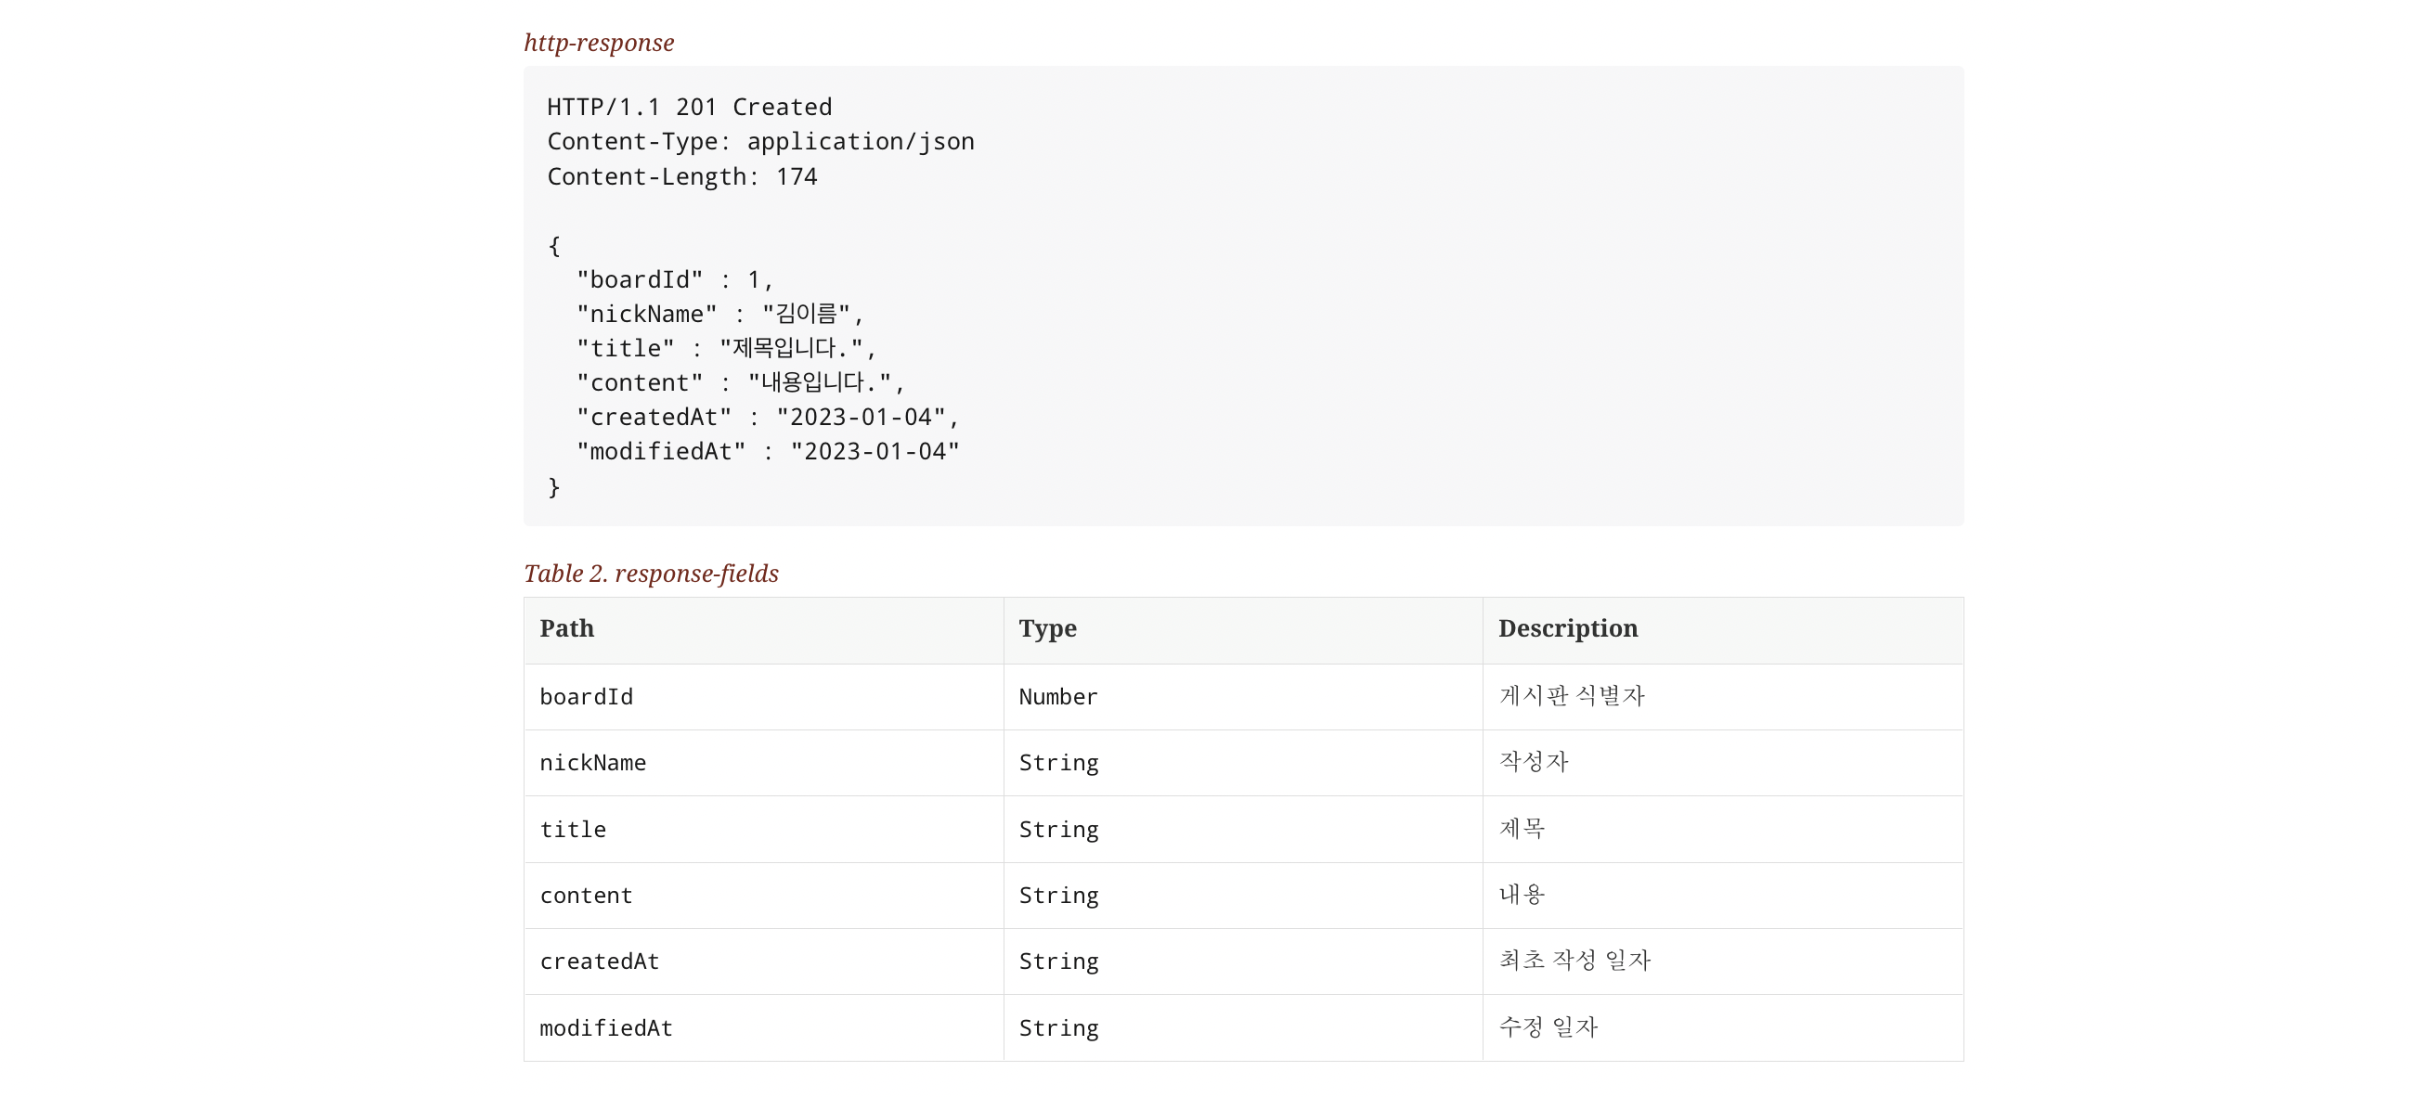Click the createdAt path cell
2410x1097 pixels.
coord(599,961)
